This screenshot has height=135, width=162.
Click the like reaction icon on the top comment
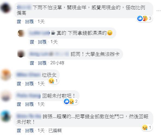[x=140, y=18]
